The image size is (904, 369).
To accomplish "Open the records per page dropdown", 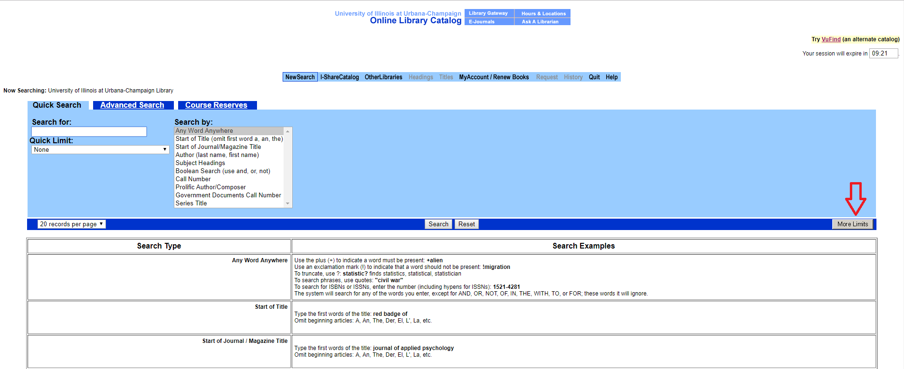I will pos(71,224).
